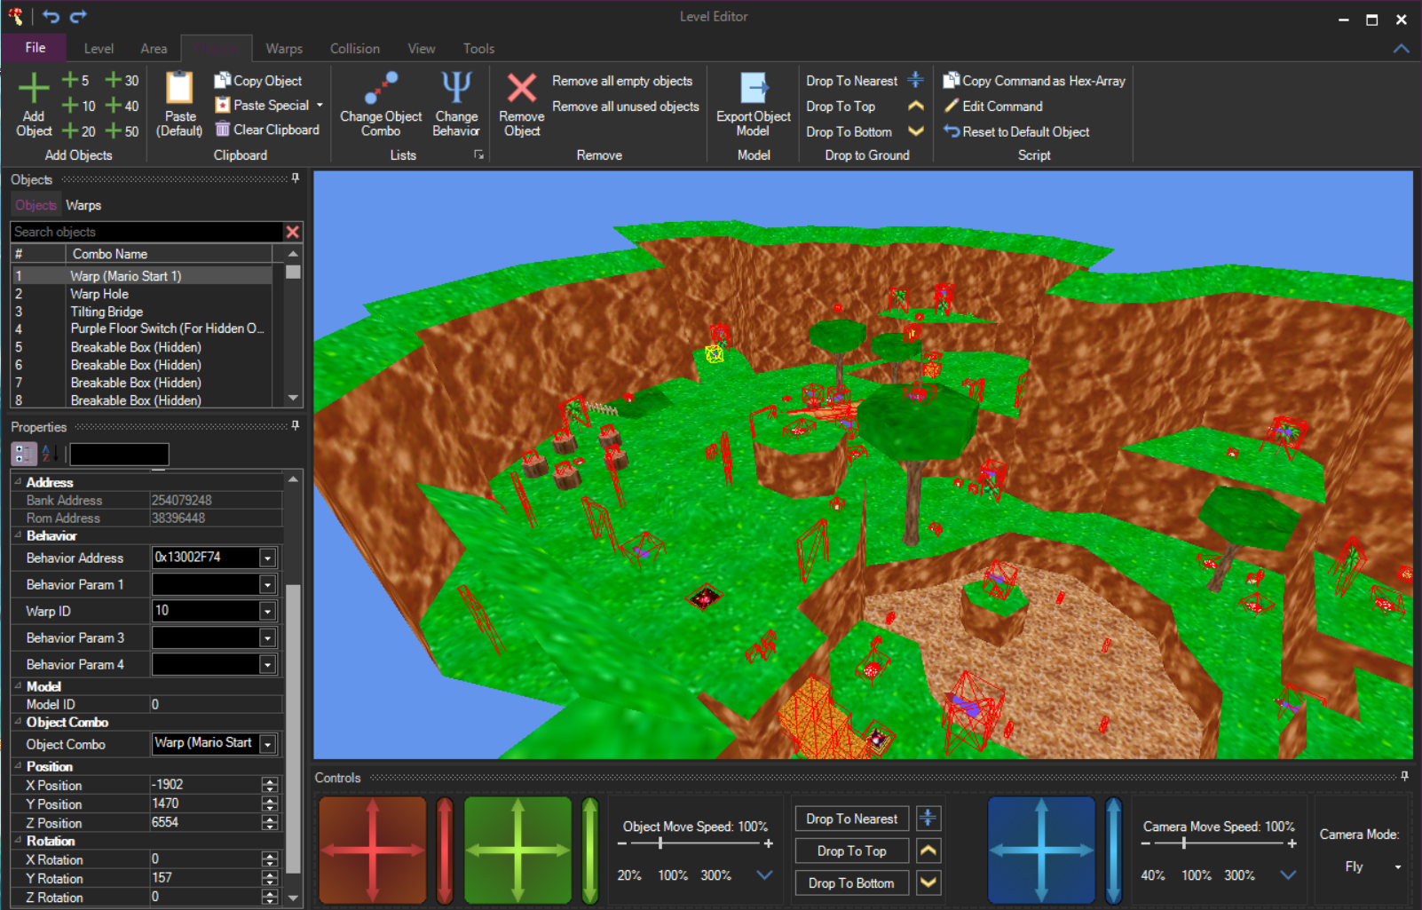Pin the Objects panel
The image size is (1422, 910).
296,178
